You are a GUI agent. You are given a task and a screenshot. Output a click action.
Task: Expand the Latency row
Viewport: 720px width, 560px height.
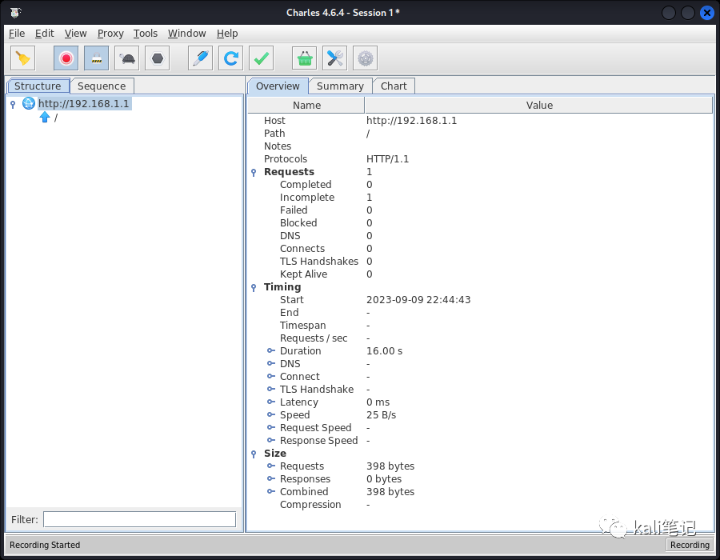click(x=271, y=402)
